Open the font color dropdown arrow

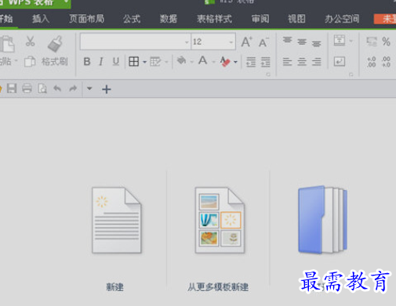213,62
